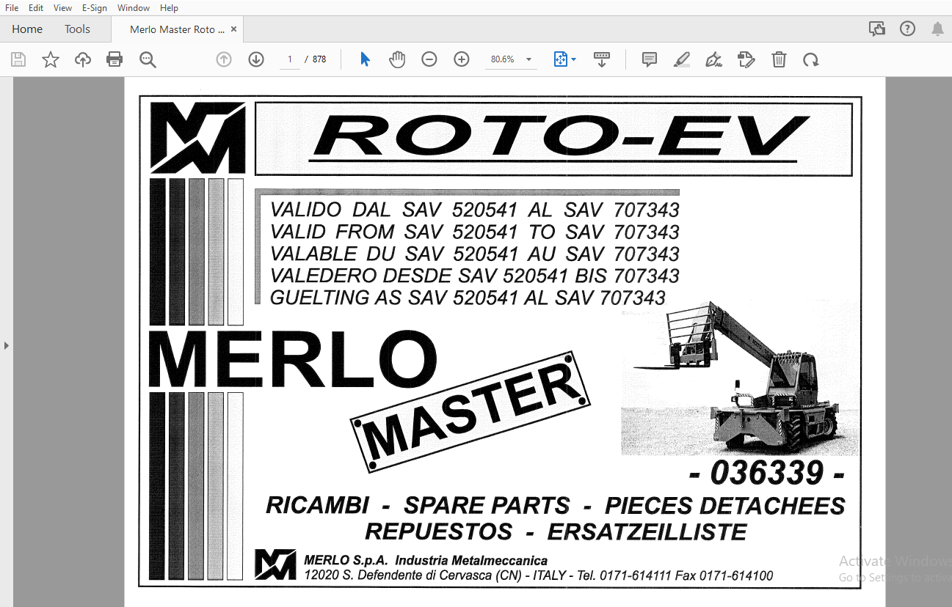
Task: Print the document
Action: [115, 59]
